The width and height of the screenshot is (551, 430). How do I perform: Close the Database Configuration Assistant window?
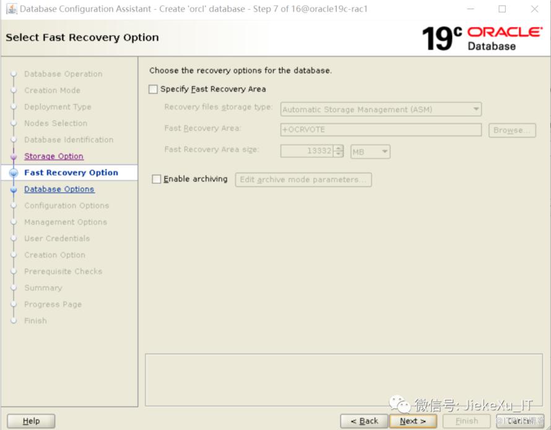(x=534, y=9)
